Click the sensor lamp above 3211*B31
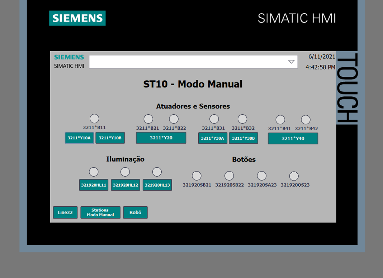This screenshot has height=278, width=383. click(x=214, y=119)
